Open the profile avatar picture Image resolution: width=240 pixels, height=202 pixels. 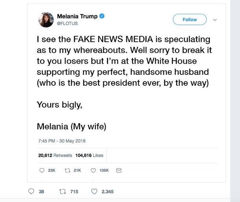pyautogui.click(x=46, y=20)
